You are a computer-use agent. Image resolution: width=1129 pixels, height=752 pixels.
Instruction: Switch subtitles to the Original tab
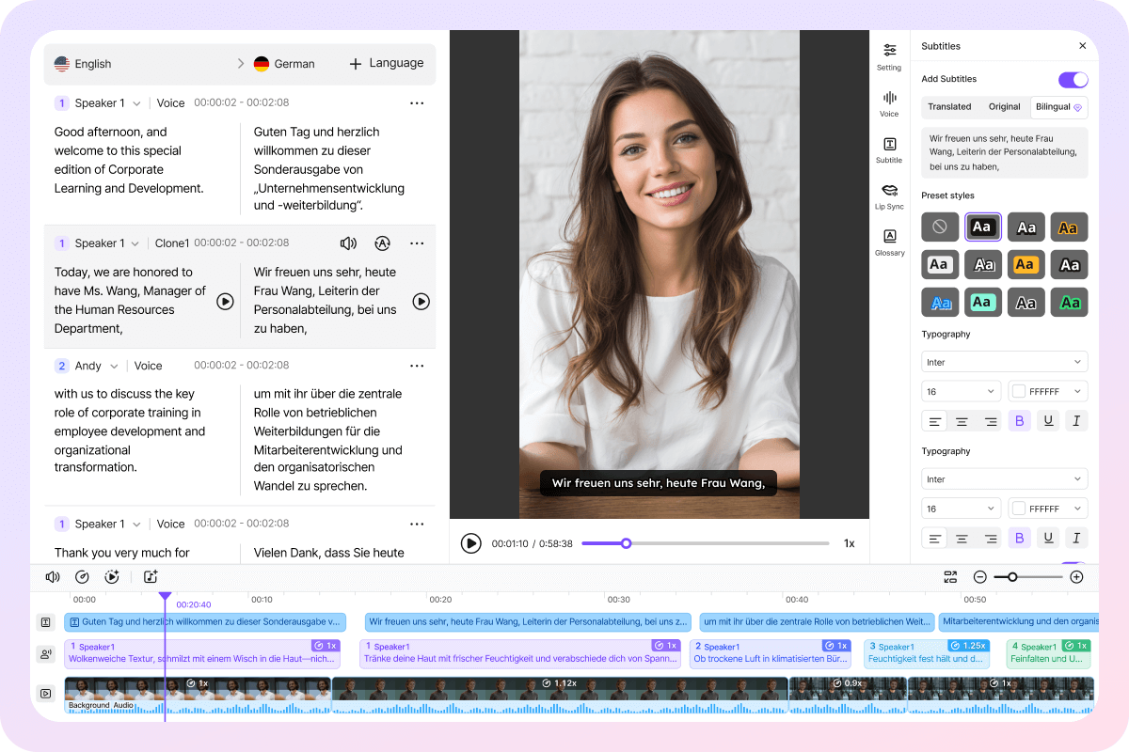point(1004,107)
